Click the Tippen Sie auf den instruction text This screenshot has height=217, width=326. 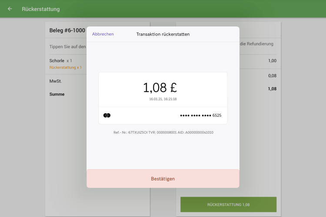click(x=67, y=46)
